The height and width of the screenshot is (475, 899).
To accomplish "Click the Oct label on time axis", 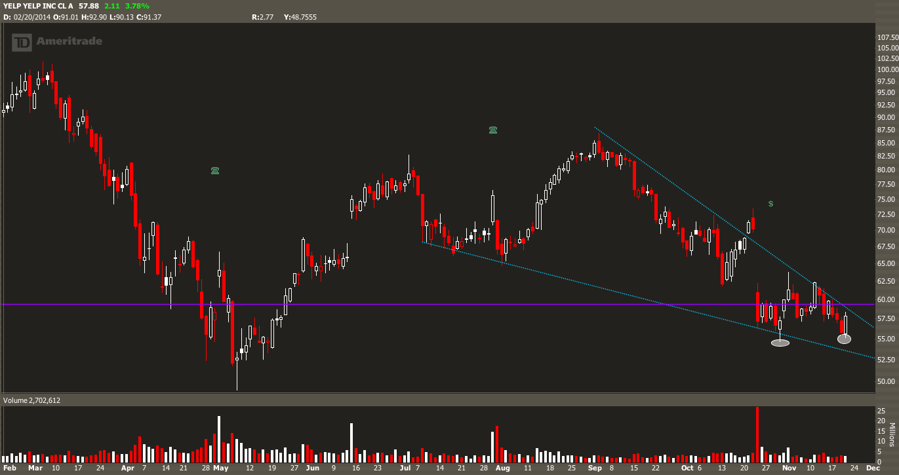I will (687, 469).
